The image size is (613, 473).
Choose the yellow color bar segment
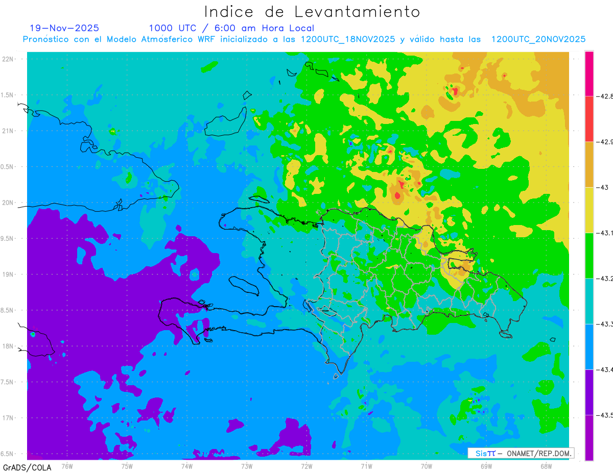point(589,210)
